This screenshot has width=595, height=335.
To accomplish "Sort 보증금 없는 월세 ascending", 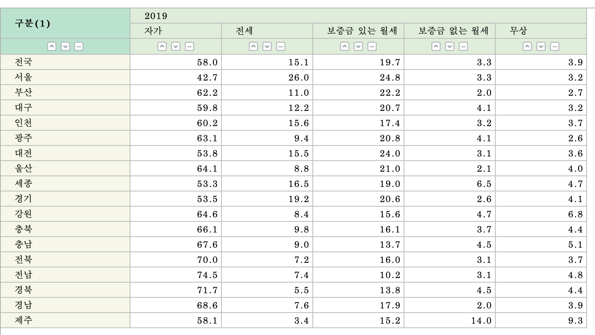I will coord(436,46).
